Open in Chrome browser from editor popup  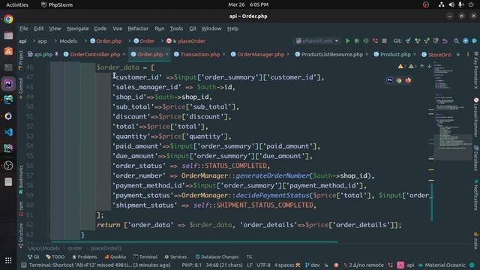click(398, 80)
